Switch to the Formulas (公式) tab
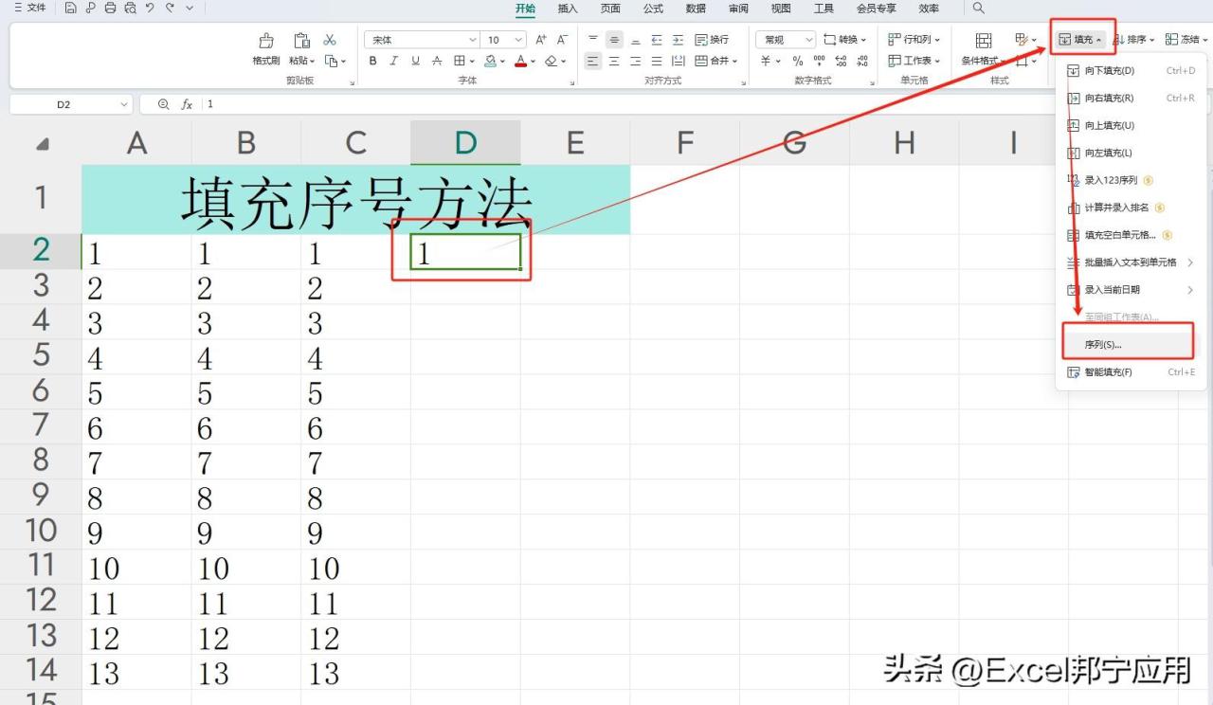The image size is (1213, 705). [x=653, y=9]
